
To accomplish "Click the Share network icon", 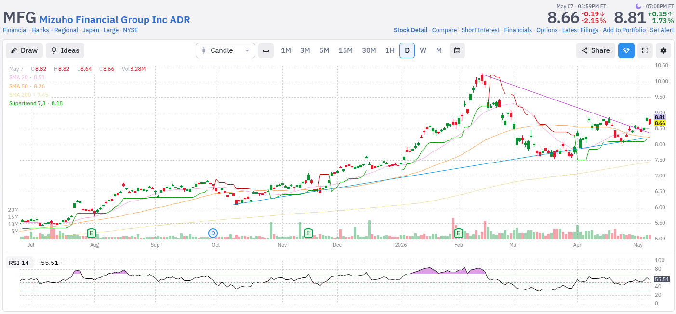I will (584, 50).
